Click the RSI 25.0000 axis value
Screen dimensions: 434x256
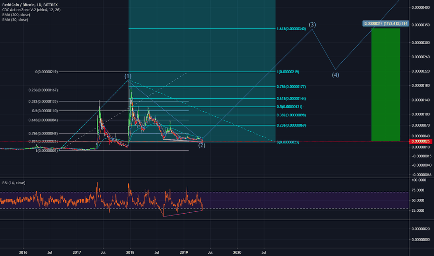(418, 210)
